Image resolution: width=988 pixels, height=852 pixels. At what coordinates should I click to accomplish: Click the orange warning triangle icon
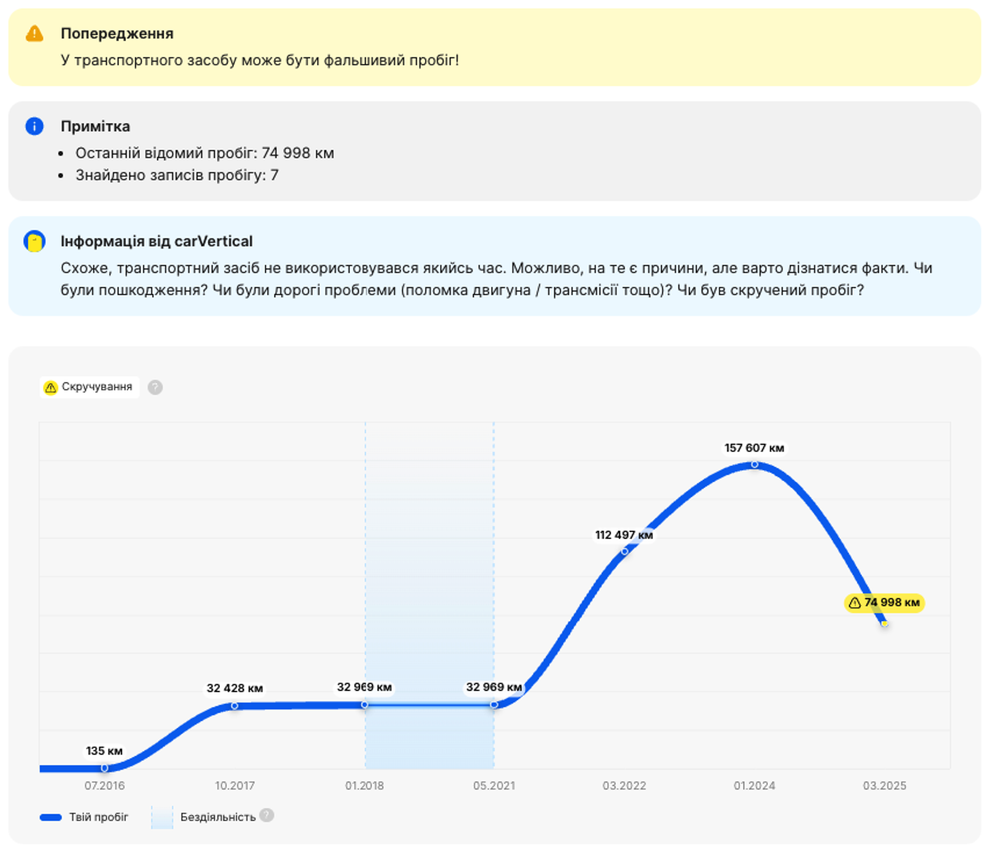pos(34,34)
